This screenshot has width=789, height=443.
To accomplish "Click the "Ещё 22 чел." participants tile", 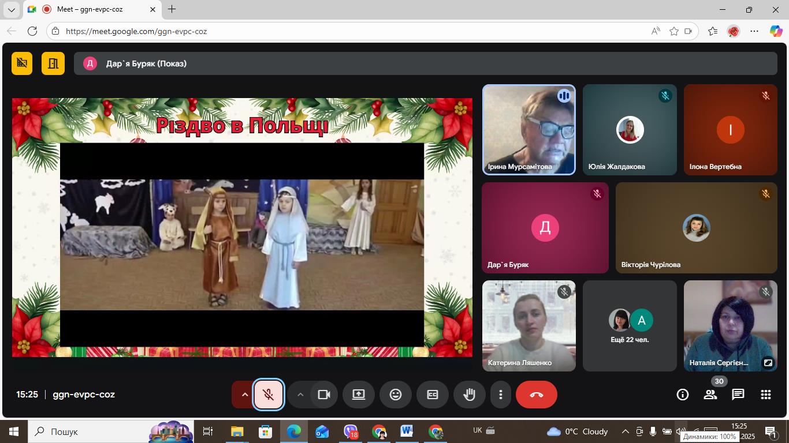I will (x=630, y=326).
